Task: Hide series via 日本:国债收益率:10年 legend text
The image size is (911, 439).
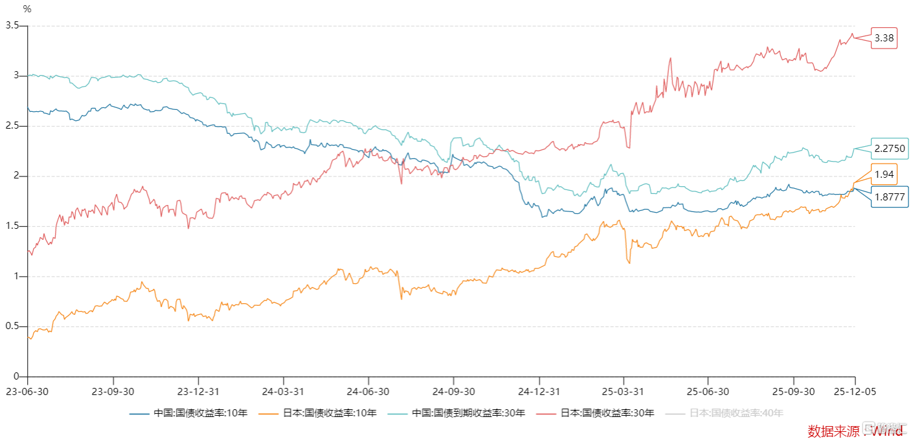Action: pyautogui.click(x=330, y=412)
